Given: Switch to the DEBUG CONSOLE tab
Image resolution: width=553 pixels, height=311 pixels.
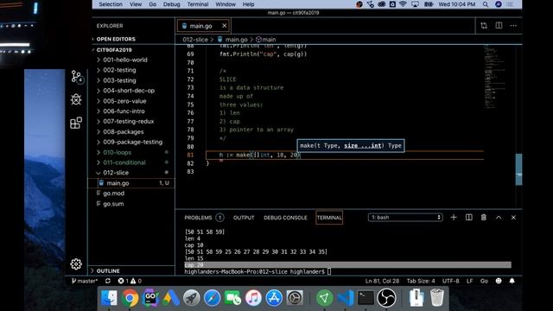Looking at the screenshot, I should tap(285, 218).
